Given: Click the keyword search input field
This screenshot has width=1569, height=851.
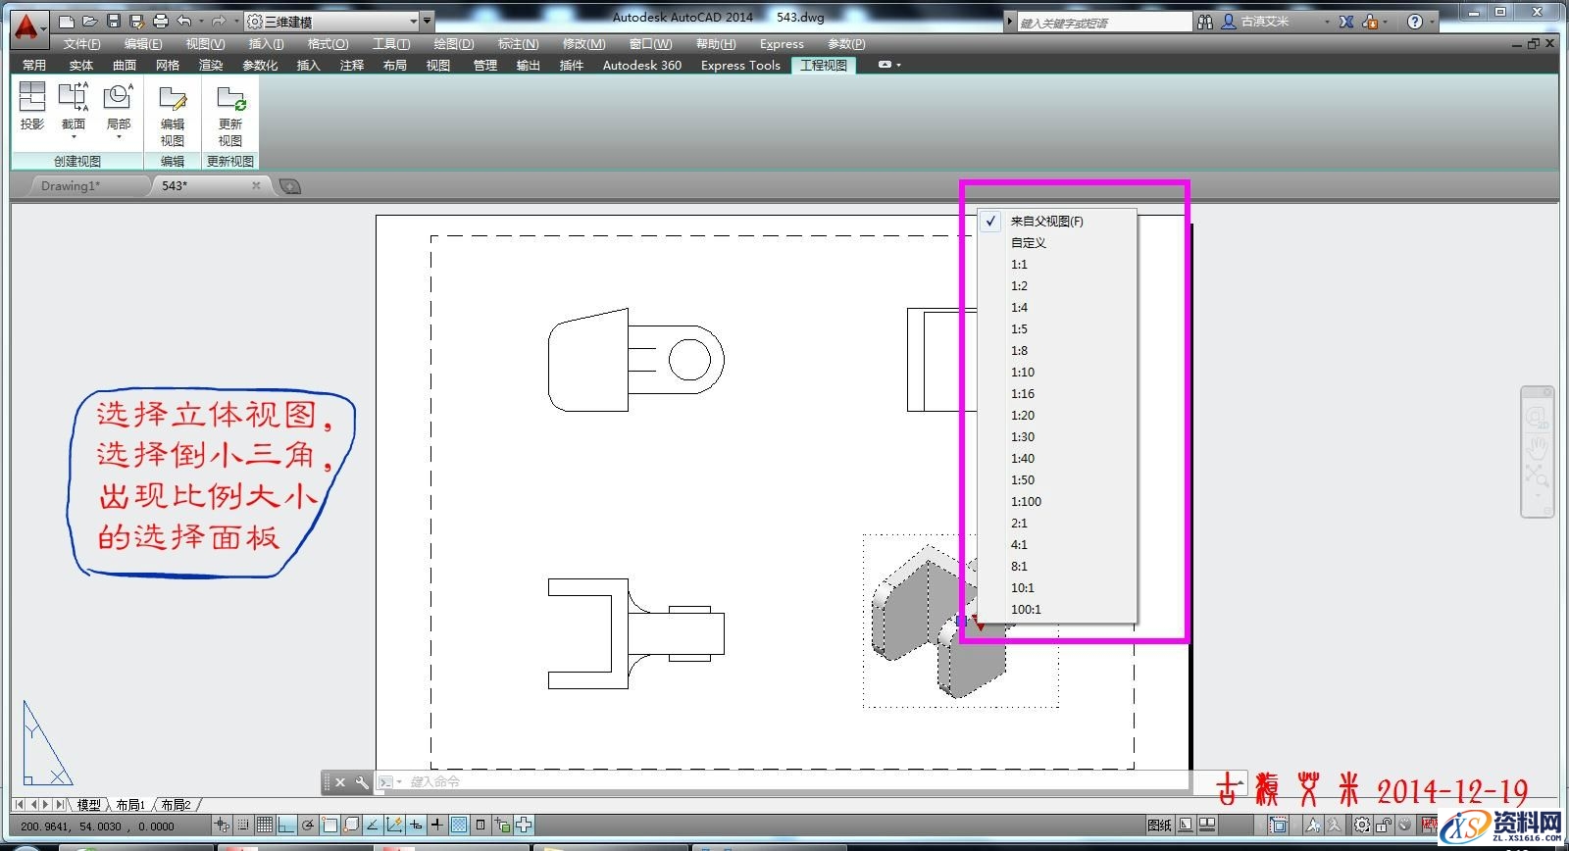Looking at the screenshot, I should coord(1102,23).
